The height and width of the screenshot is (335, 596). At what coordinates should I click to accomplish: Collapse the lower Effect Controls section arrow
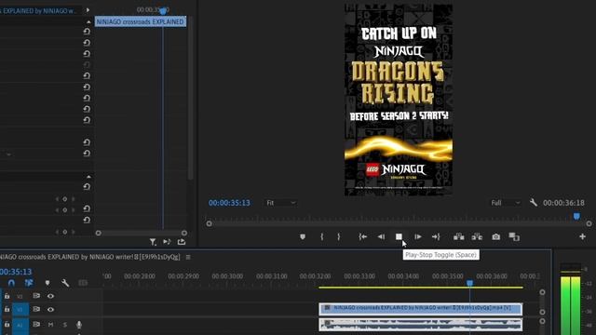click(x=88, y=177)
